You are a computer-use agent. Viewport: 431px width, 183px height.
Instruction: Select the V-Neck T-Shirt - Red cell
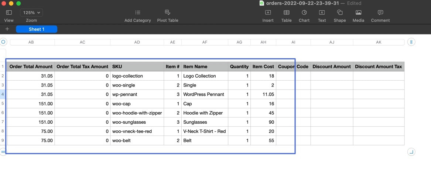tap(205, 131)
